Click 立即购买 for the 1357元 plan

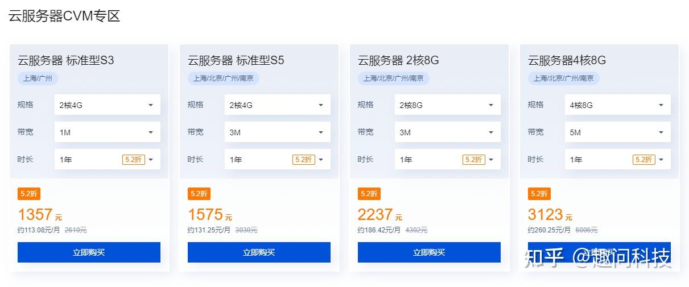tap(89, 252)
